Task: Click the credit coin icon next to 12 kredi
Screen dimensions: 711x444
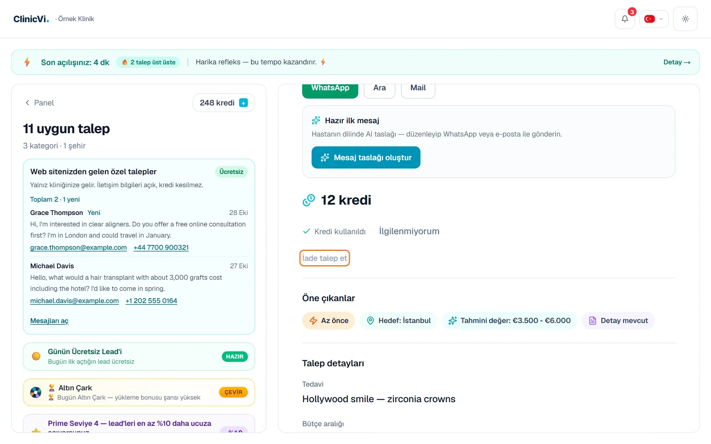Action: pyautogui.click(x=308, y=200)
